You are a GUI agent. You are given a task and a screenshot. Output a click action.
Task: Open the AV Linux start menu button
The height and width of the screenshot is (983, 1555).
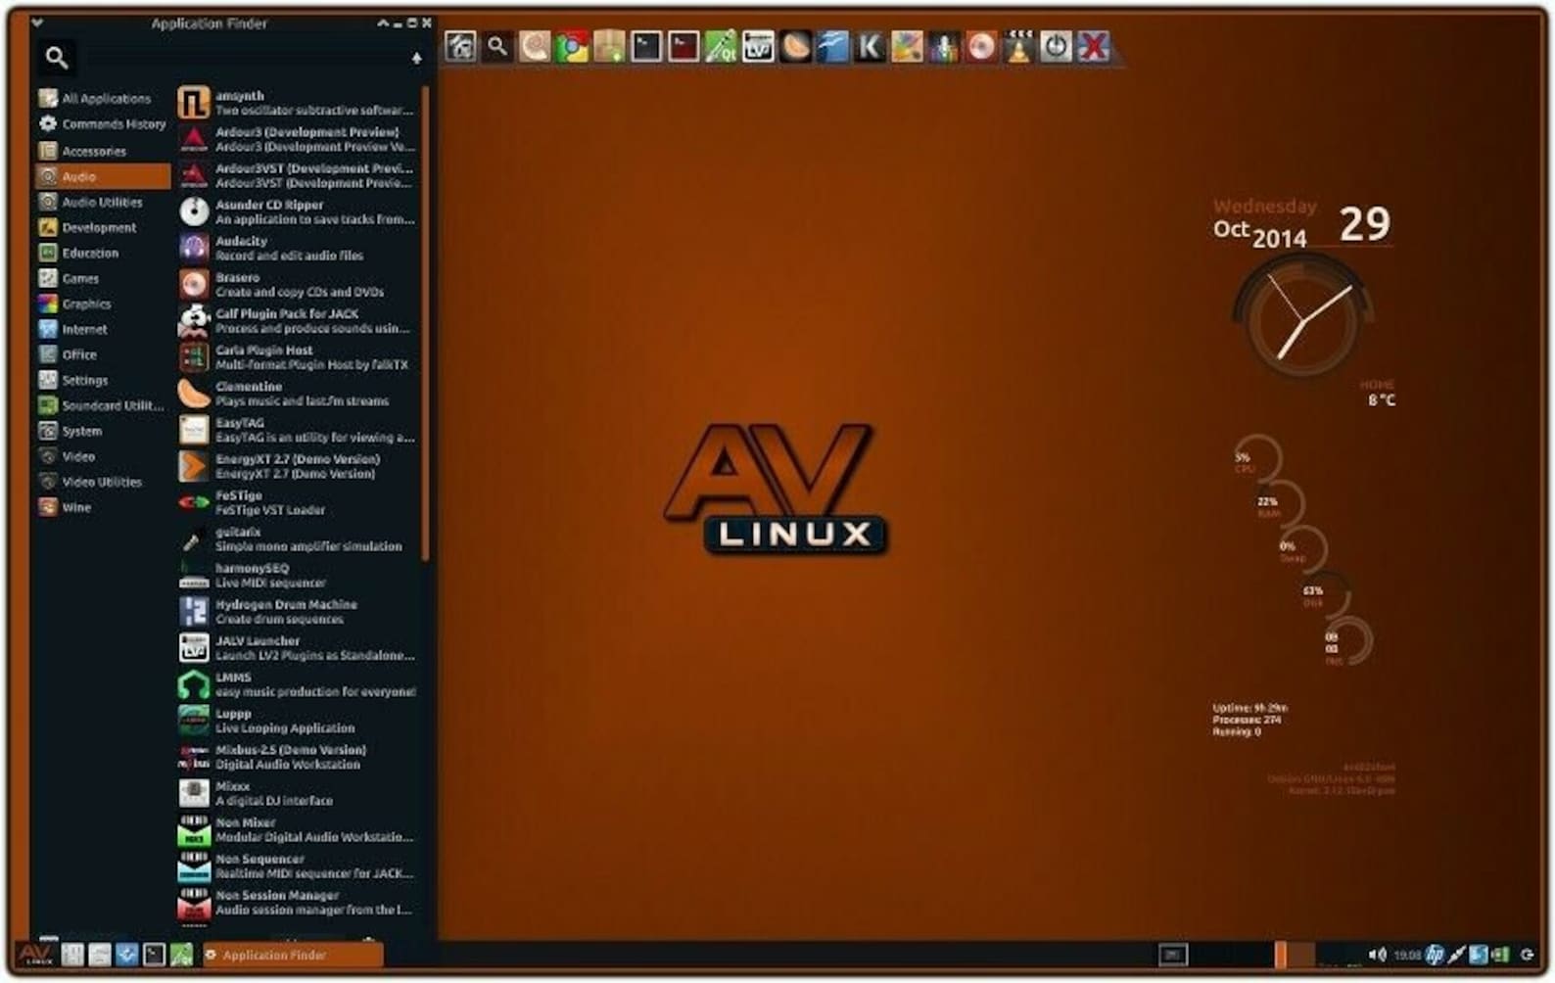click(x=35, y=954)
